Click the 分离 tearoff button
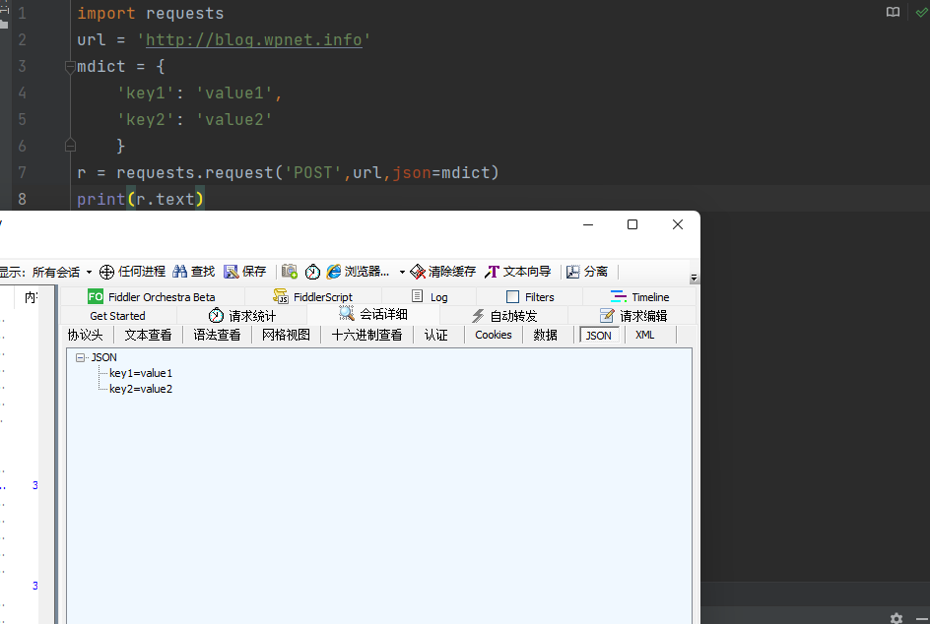This screenshot has height=624, width=930. point(587,272)
